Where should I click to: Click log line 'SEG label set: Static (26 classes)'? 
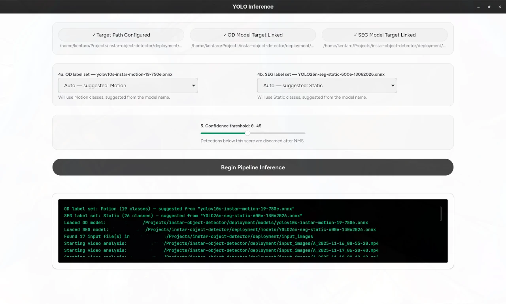pos(183,216)
